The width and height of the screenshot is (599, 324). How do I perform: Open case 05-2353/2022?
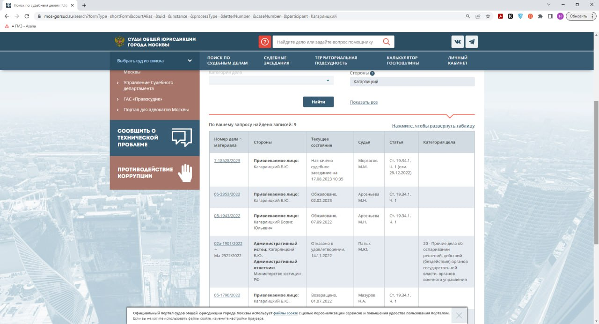point(227,194)
